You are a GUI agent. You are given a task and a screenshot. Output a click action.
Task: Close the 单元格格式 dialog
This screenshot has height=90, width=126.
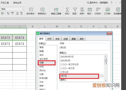109,33
